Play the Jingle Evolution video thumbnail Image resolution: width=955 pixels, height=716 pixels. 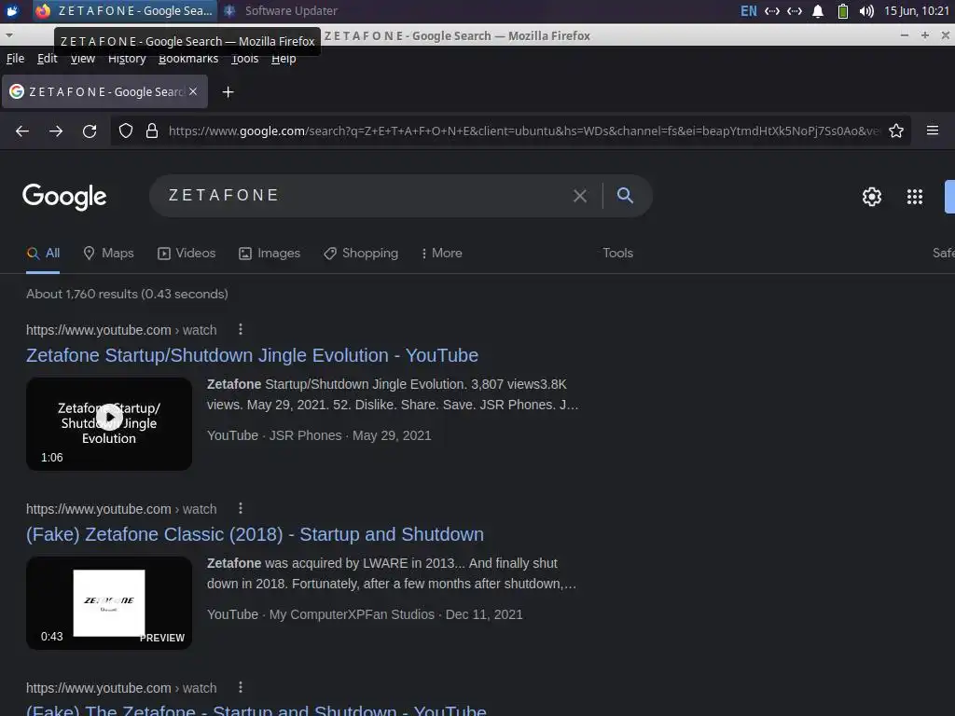pos(109,424)
